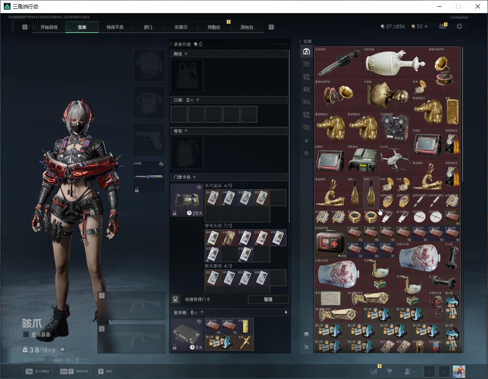Click the plus beside the 32 currency

426,27
